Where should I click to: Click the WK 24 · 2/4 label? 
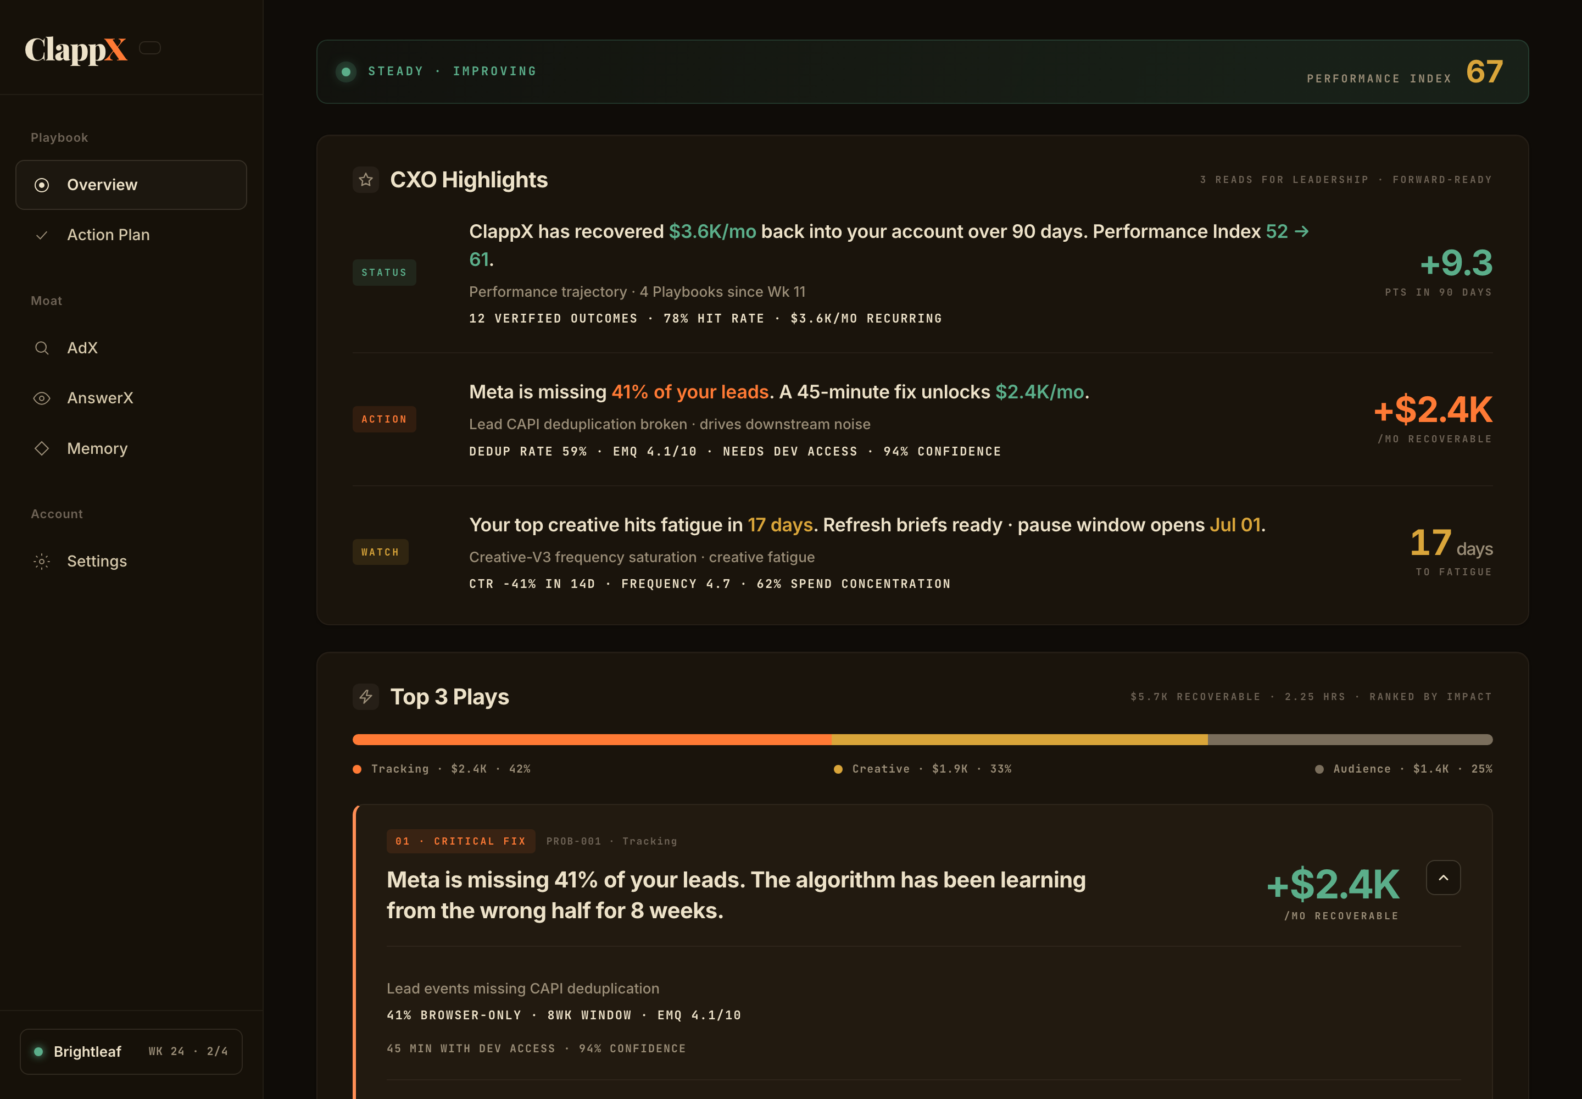188,1052
